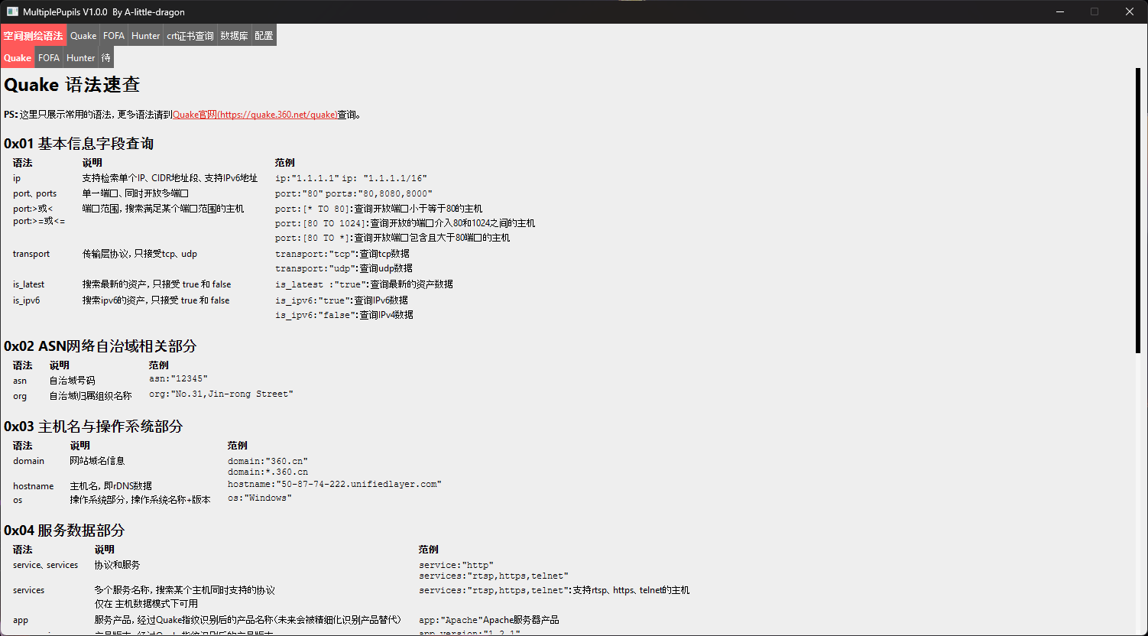Open the crt证书查询 tab
Screen dimensions: 1148x636
click(190, 35)
